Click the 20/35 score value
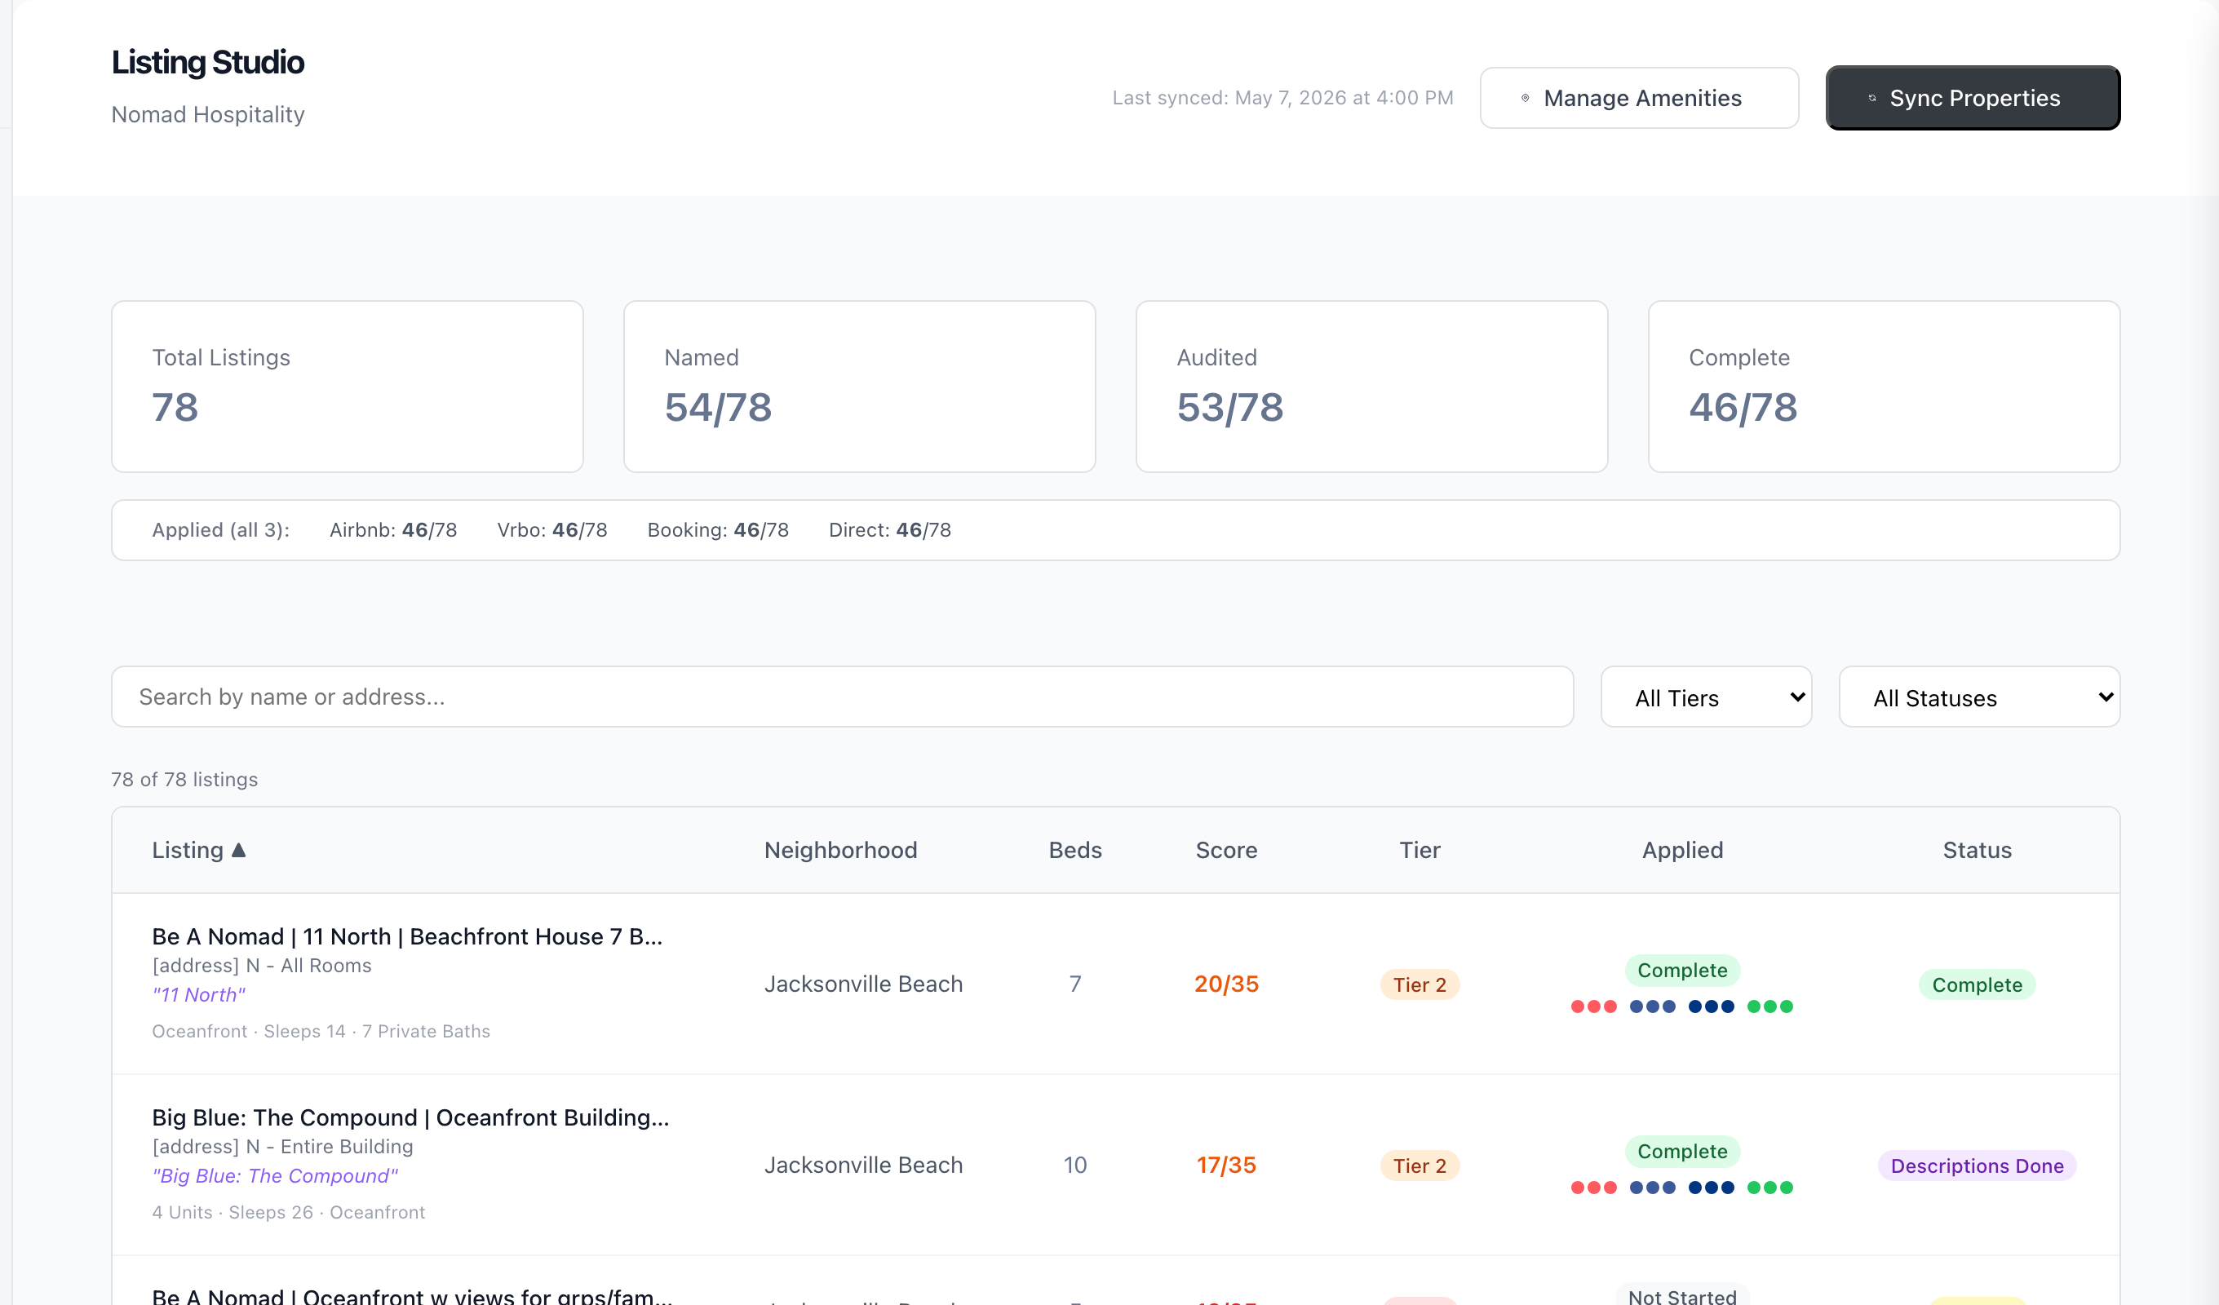 (x=1225, y=984)
